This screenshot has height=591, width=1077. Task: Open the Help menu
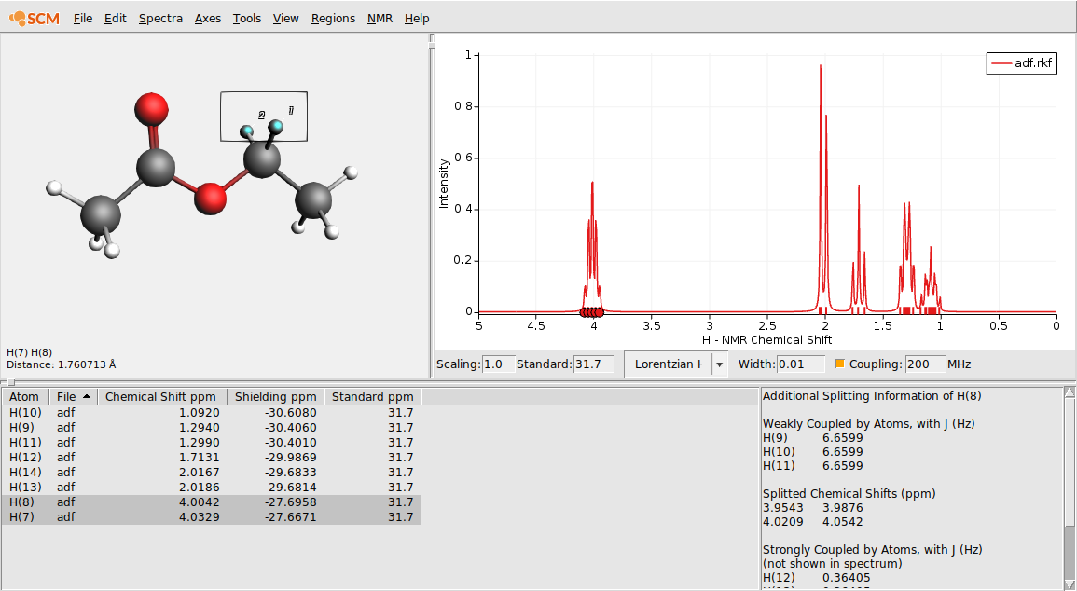(x=416, y=19)
